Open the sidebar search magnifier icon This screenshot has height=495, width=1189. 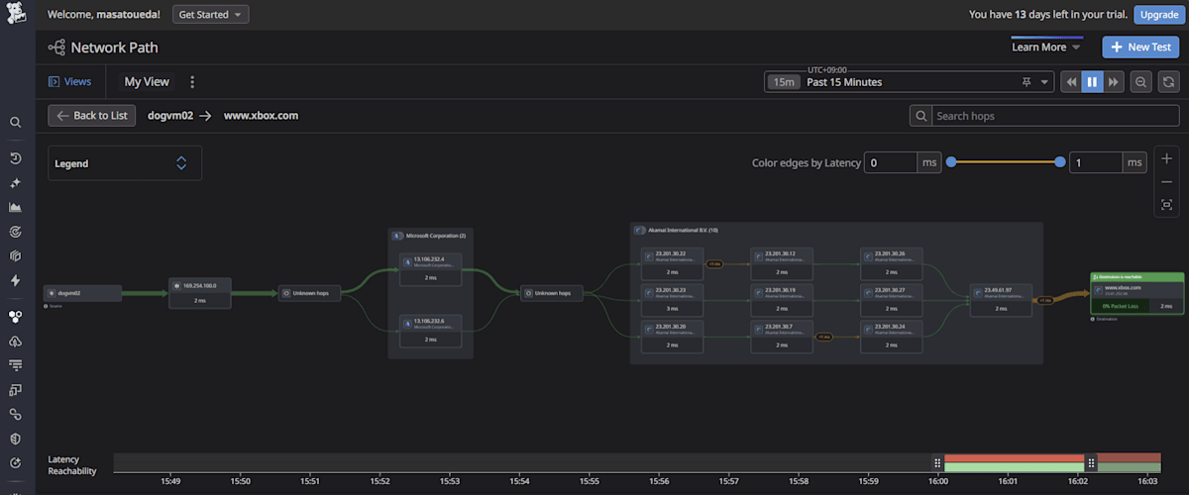(x=15, y=123)
